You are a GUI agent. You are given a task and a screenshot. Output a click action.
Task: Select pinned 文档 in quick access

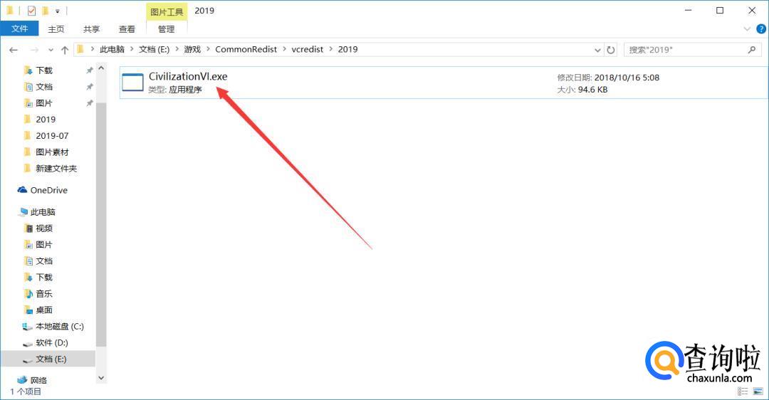pyautogui.click(x=43, y=87)
